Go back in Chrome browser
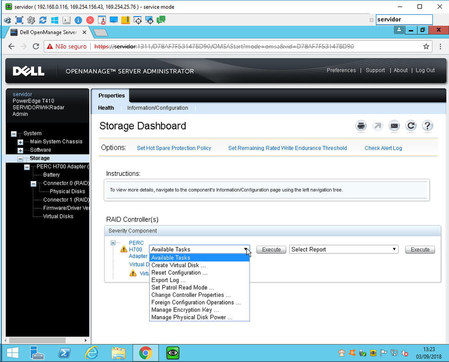The height and width of the screenshot is (362, 449). click(11, 46)
